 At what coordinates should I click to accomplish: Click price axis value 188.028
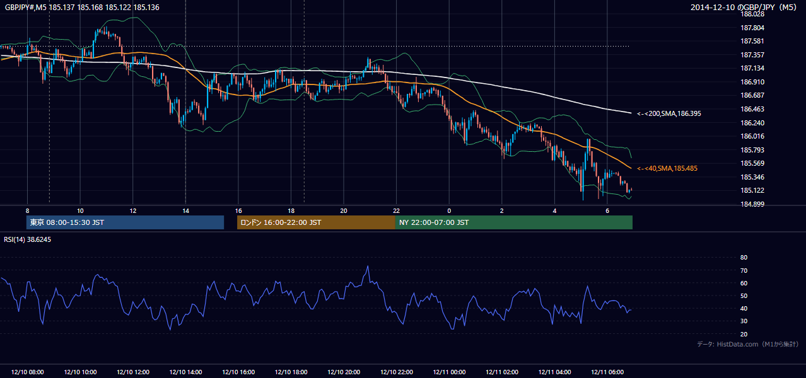752,14
